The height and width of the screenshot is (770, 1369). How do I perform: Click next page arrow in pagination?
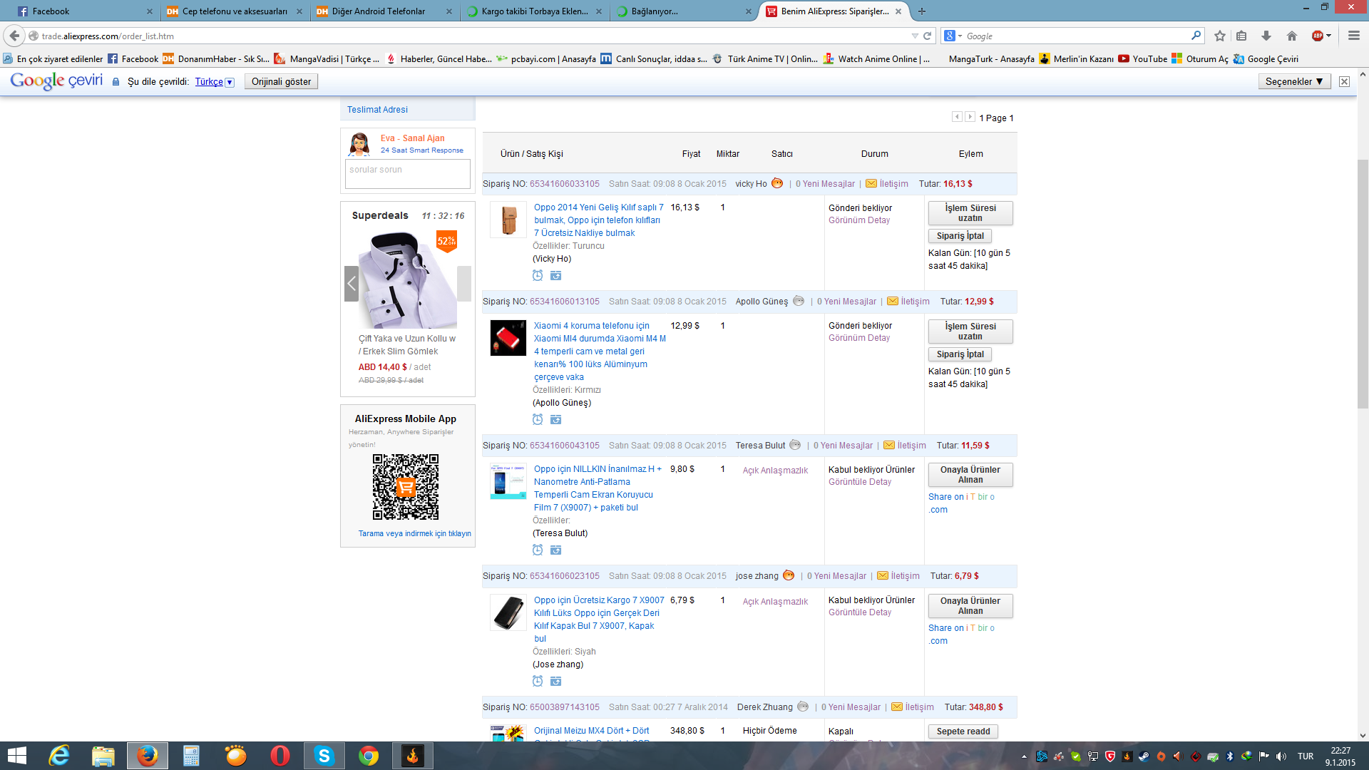[970, 117]
